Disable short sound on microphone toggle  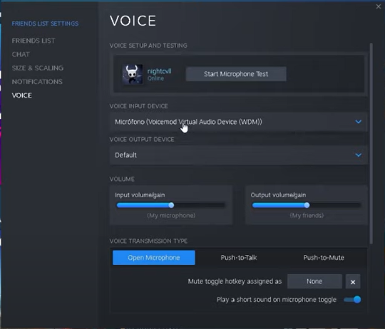pyautogui.click(x=352, y=300)
